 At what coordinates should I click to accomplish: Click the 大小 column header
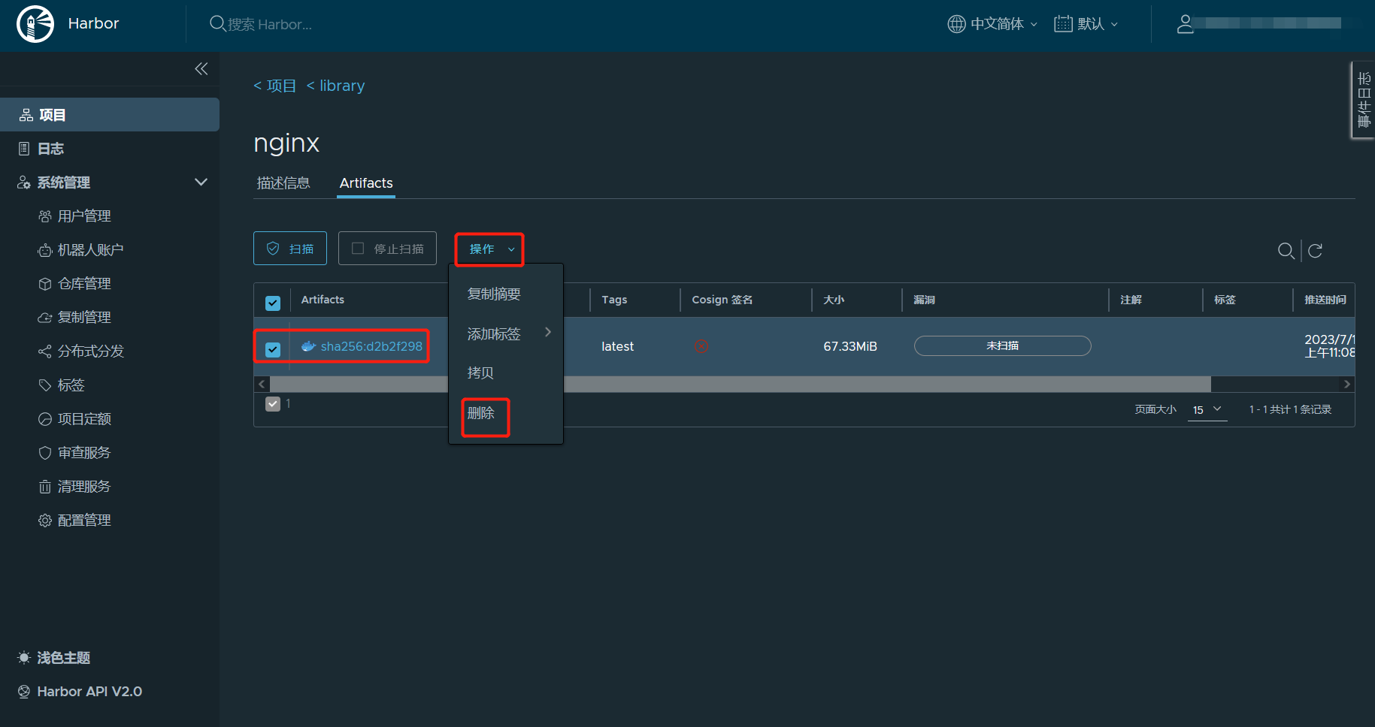coord(834,300)
